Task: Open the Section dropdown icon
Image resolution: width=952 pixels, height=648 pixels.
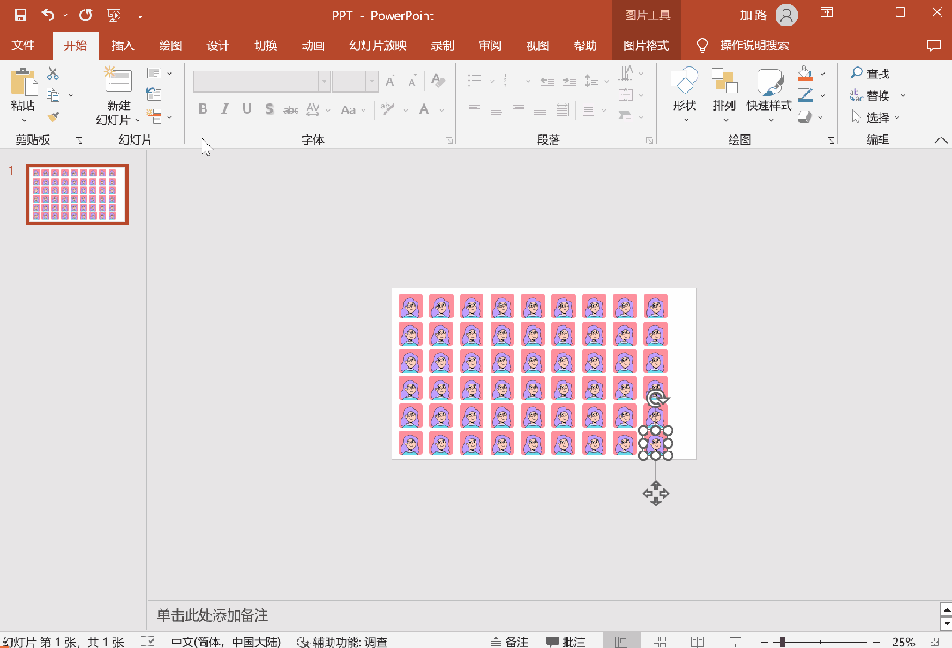Action: pos(160,116)
